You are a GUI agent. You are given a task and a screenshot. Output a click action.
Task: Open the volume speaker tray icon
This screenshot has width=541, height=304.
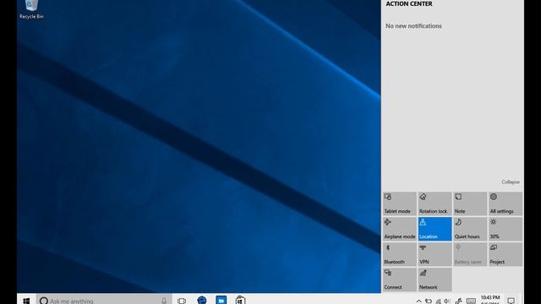tap(447, 301)
